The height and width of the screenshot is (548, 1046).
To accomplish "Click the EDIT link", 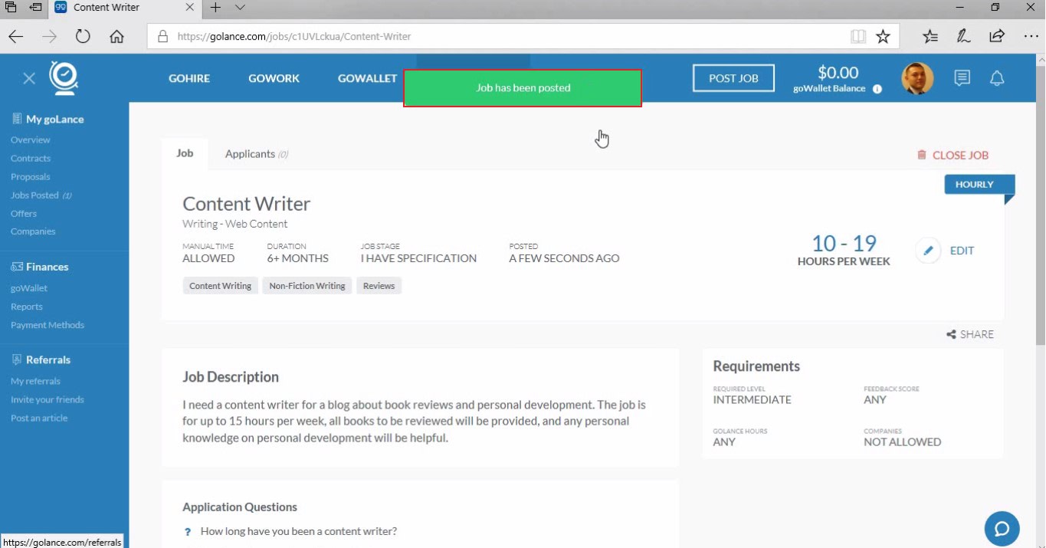I will pyautogui.click(x=962, y=251).
